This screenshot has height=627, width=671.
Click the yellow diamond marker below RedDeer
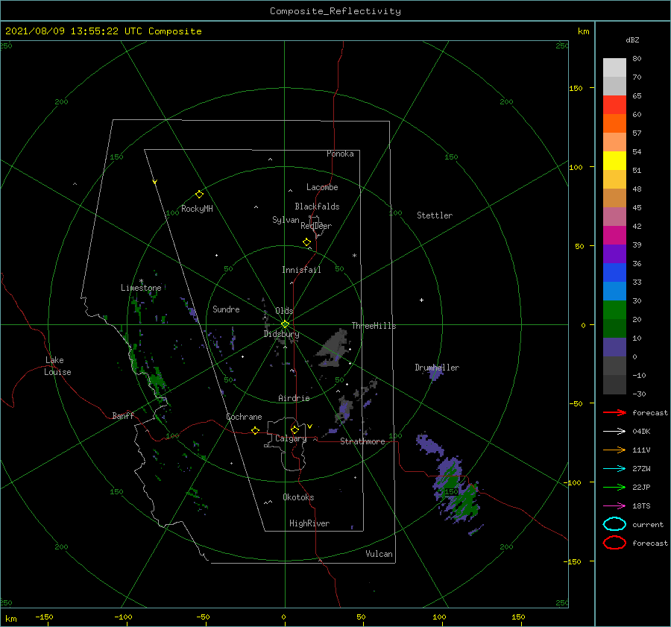(307, 242)
